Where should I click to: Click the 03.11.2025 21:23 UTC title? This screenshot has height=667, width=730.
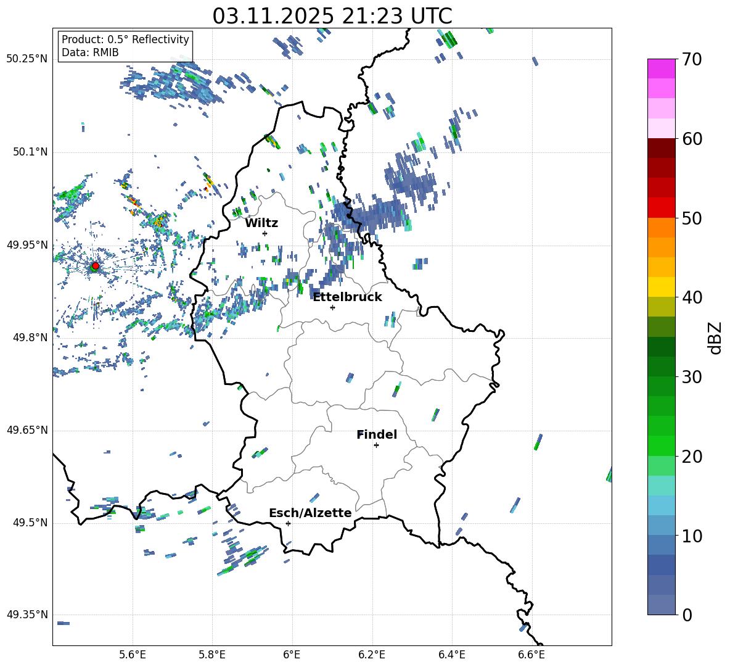pos(332,16)
